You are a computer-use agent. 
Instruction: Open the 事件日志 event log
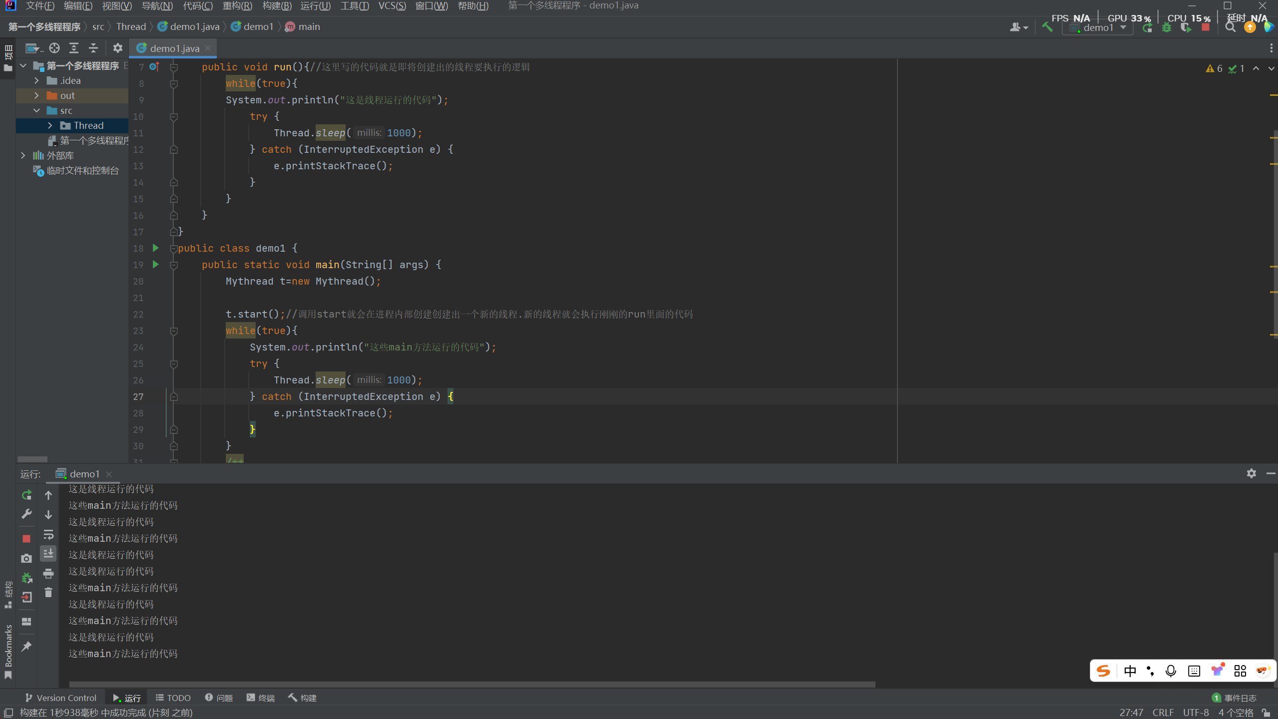[1235, 698]
